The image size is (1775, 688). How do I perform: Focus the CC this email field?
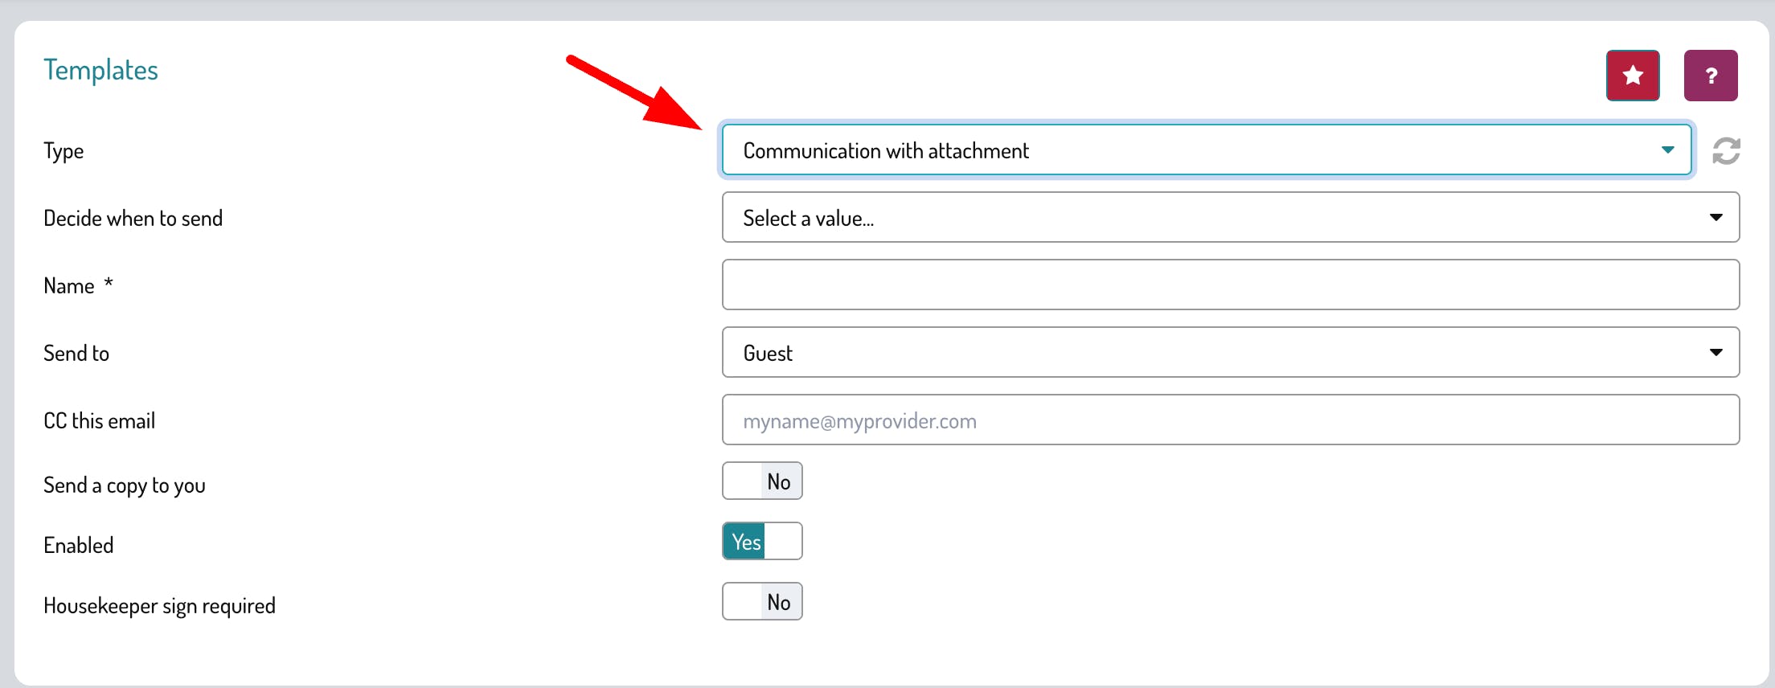[1230, 420]
